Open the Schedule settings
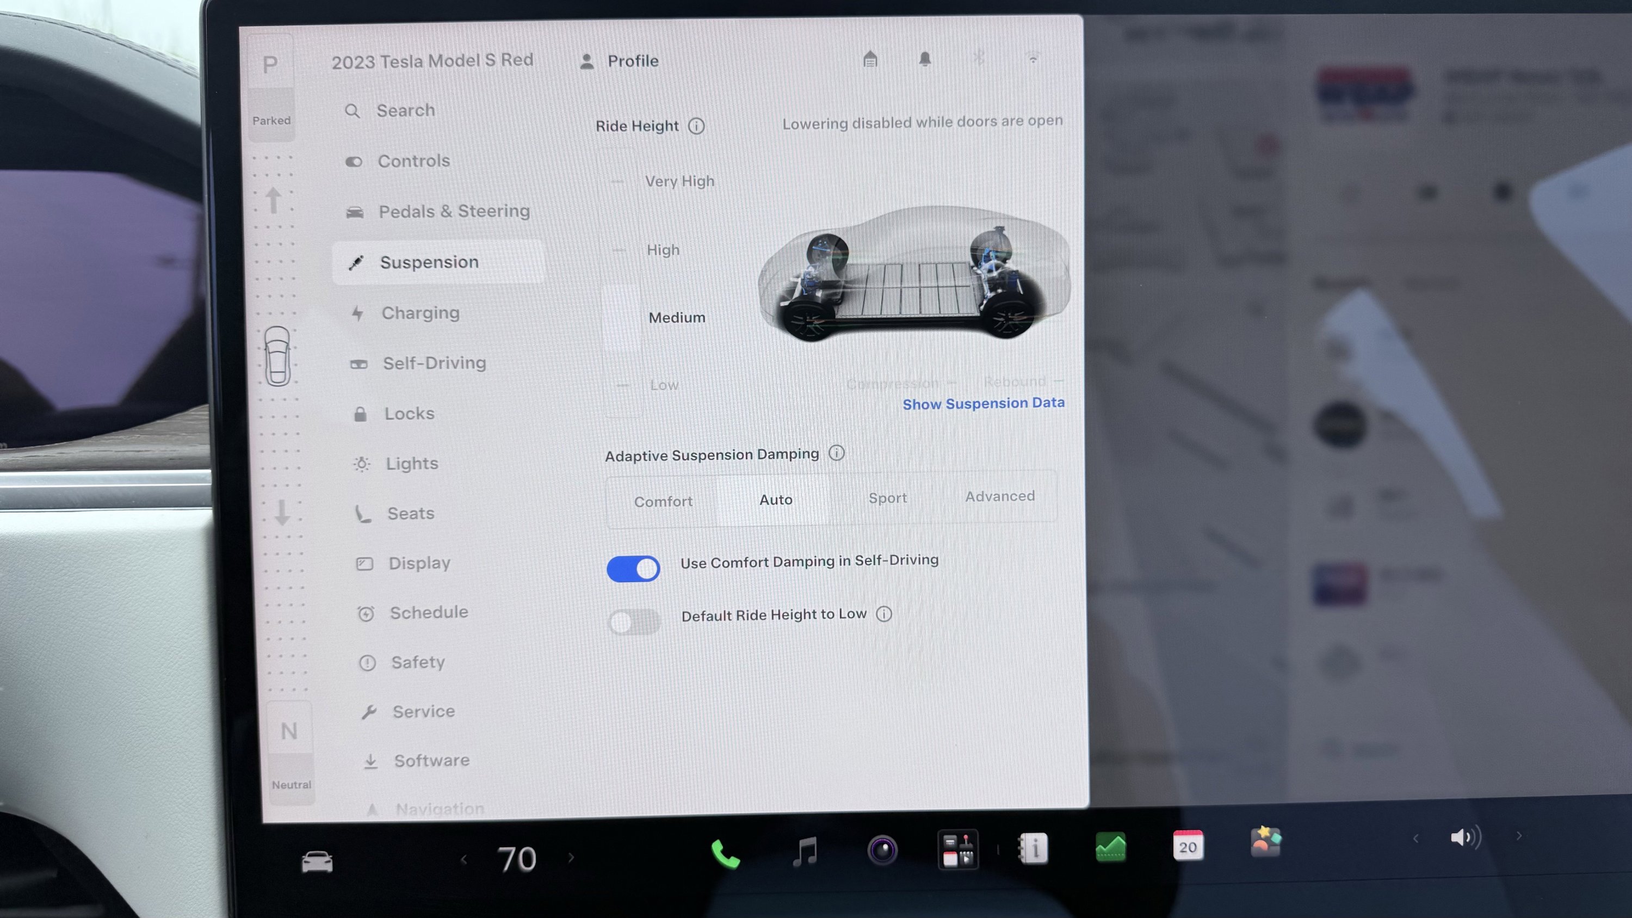This screenshot has height=918, width=1632. [x=413, y=613]
